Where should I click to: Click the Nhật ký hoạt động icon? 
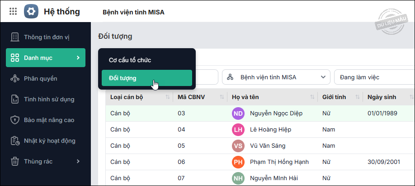[x=14, y=141]
